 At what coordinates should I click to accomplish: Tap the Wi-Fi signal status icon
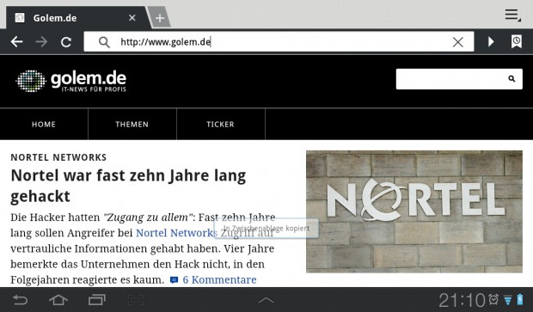point(508,300)
